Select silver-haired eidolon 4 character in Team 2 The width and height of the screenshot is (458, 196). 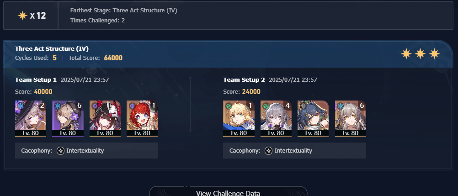pyautogui.click(x=276, y=118)
